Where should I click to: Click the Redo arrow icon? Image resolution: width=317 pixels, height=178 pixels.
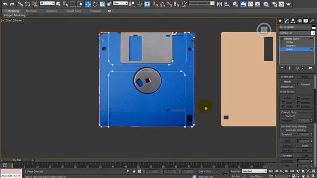pos(12,4)
